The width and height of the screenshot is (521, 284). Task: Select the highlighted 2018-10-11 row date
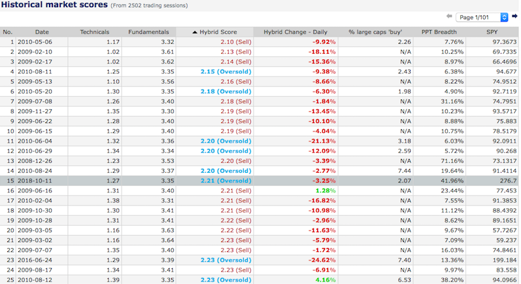click(35, 181)
